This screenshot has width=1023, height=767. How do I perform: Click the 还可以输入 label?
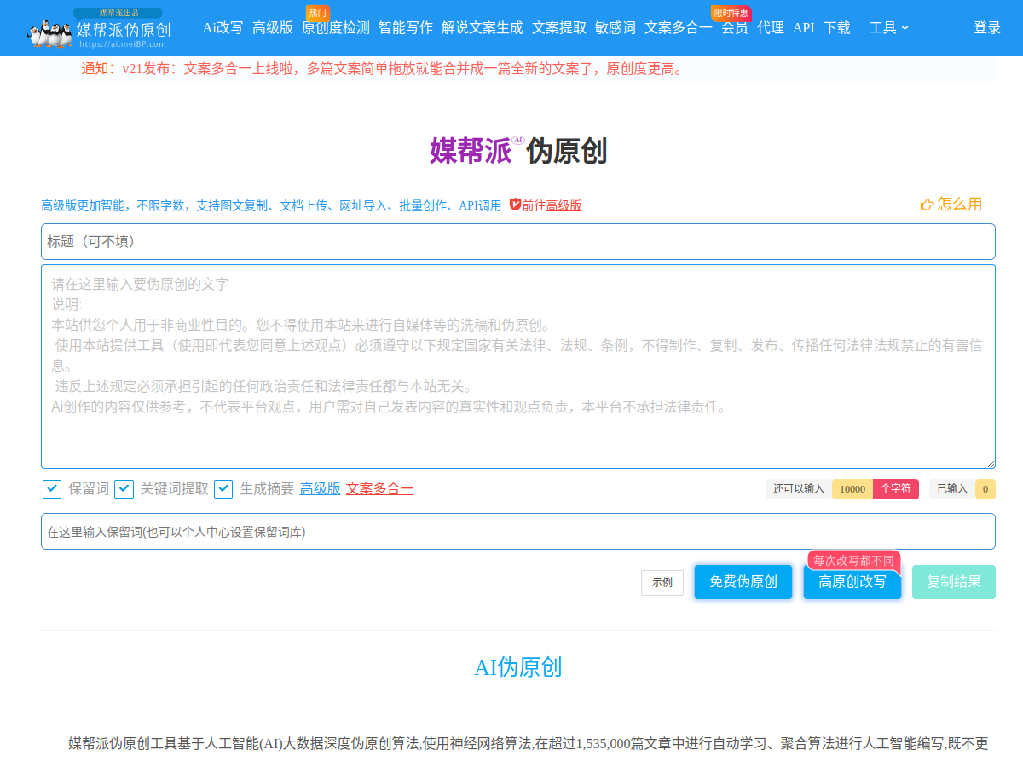pos(799,489)
